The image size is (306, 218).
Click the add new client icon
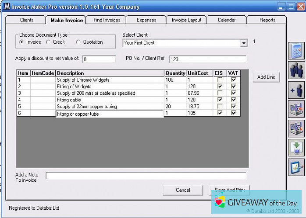pyautogui.click(x=296, y=90)
